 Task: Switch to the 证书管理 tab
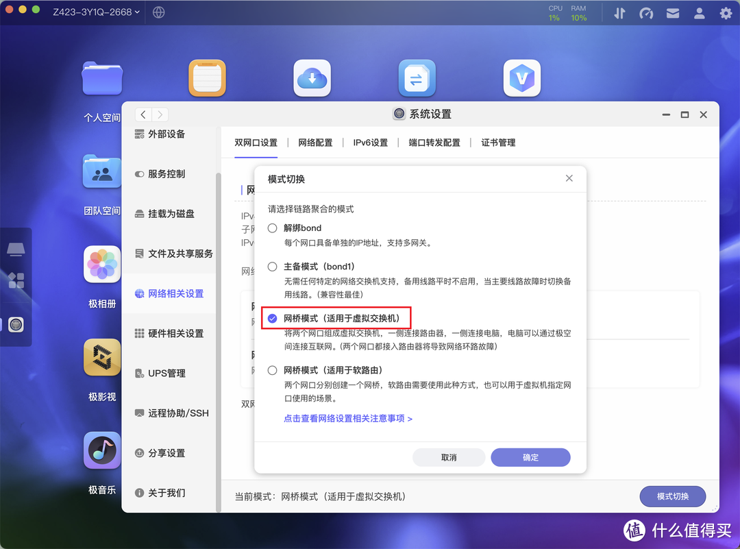[497, 143]
